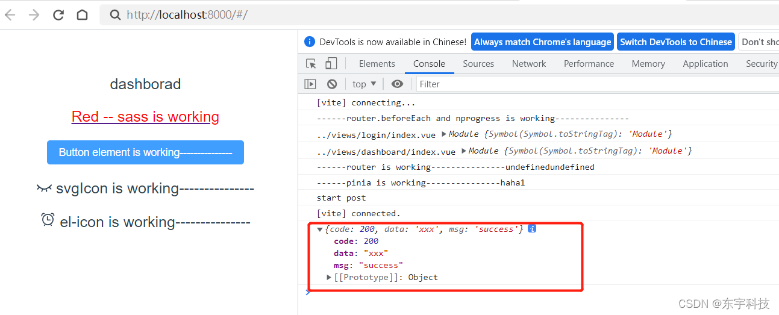
Task: Open the Application tab
Action: pyautogui.click(x=705, y=64)
